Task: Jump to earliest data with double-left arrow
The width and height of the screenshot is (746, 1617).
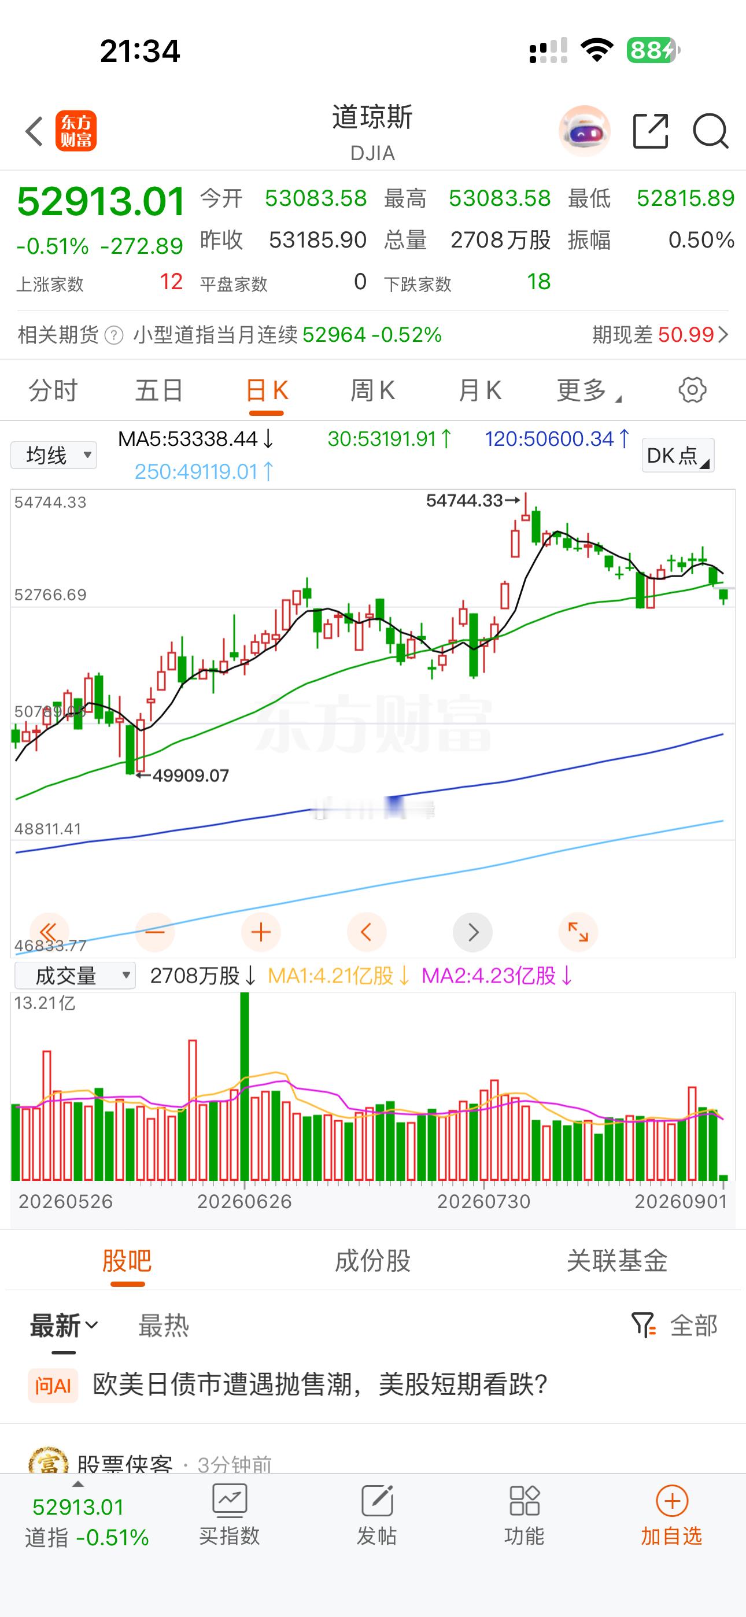Action: coord(49,932)
